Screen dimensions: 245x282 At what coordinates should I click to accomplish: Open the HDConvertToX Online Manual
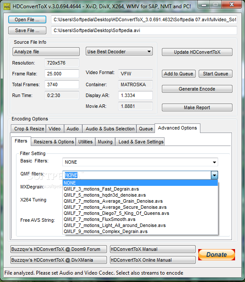tap(153, 260)
